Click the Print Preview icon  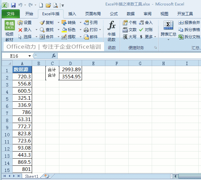(56, 5)
